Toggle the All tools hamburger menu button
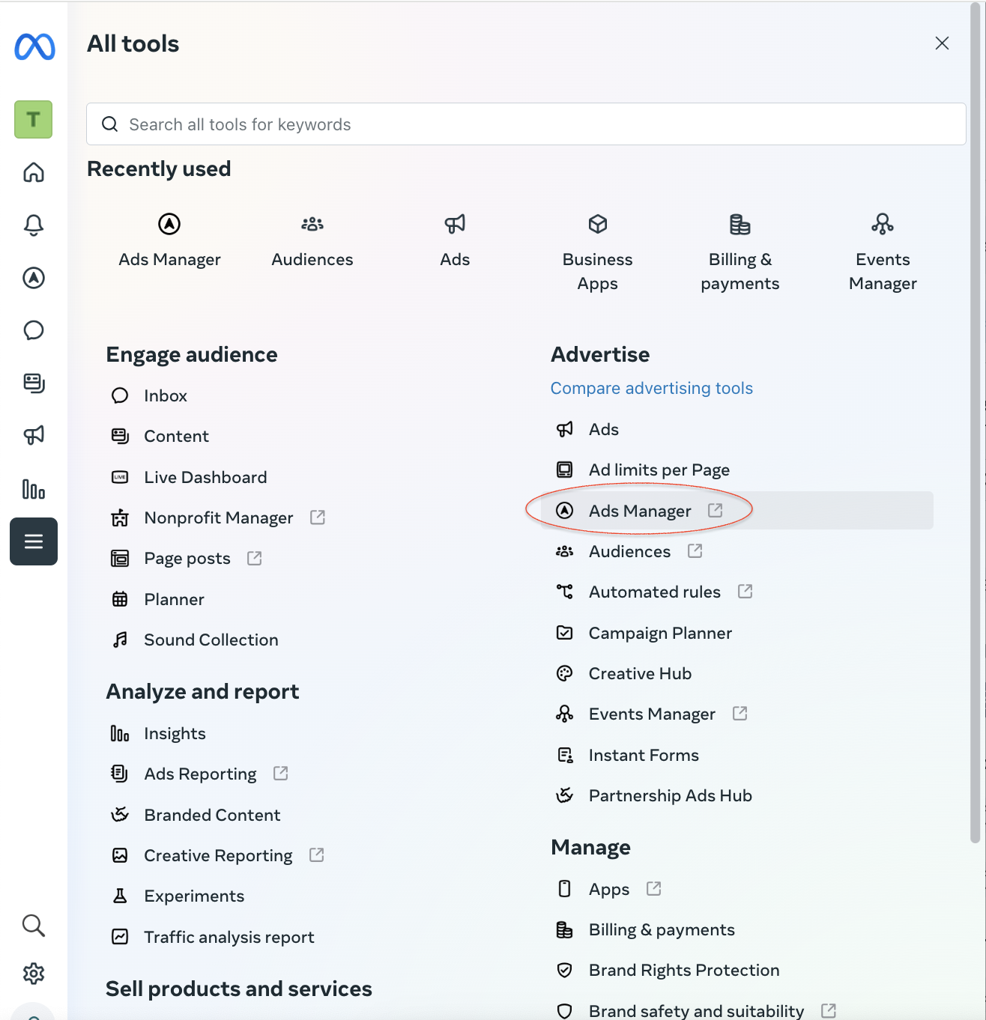Image resolution: width=986 pixels, height=1020 pixels. tap(34, 541)
